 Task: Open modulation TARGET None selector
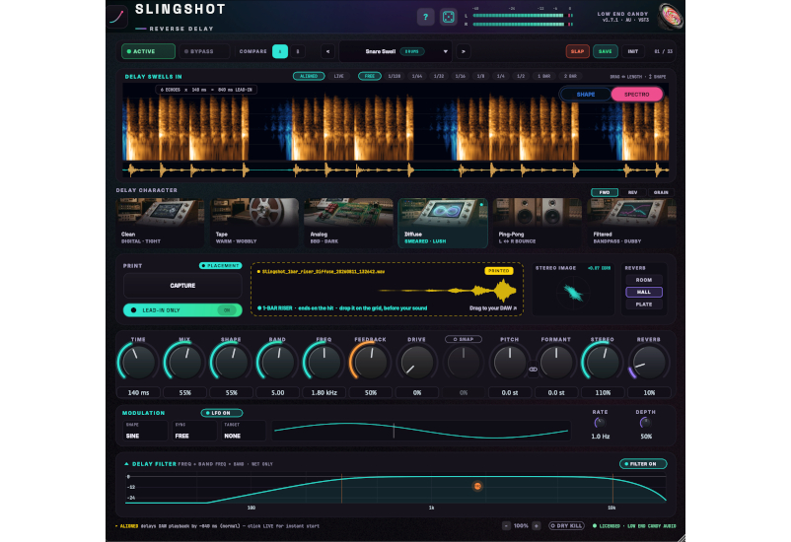pos(244,431)
